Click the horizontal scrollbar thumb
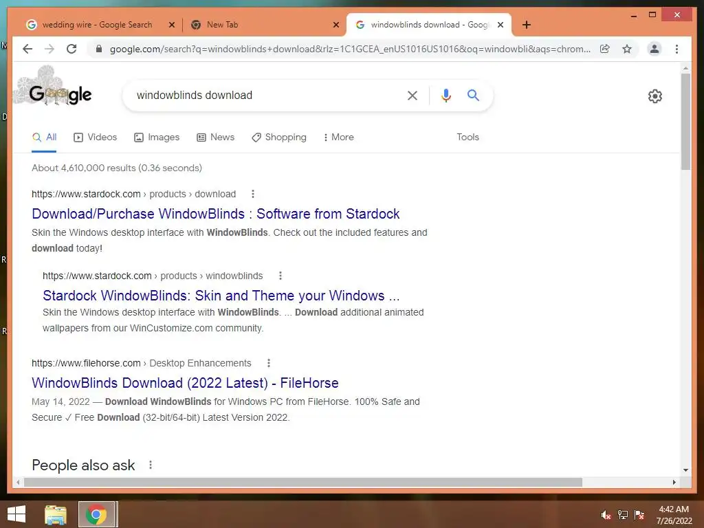 click(303, 482)
